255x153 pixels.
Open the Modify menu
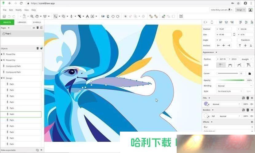18,10
